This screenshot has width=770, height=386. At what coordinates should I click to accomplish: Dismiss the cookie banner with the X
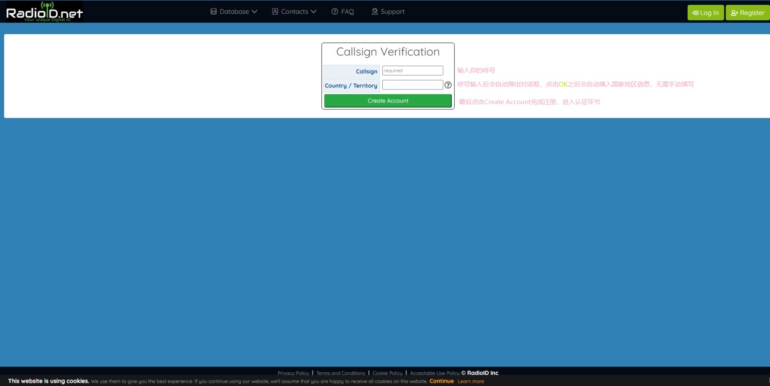tap(768, 381)
